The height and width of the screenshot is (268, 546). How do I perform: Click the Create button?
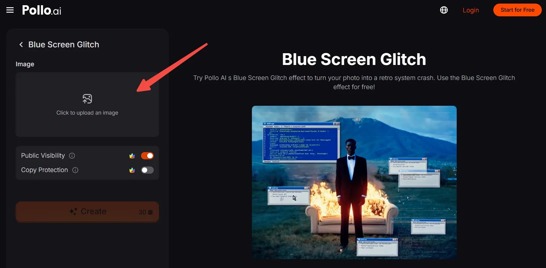pos(87,212)
